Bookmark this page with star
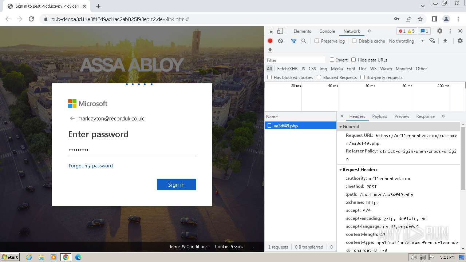The height and width of the screenshot is (262, 466). point(420,19)
